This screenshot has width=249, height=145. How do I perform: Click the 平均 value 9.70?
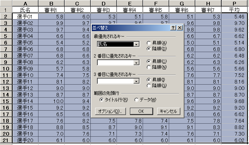[x=234, y=23]
